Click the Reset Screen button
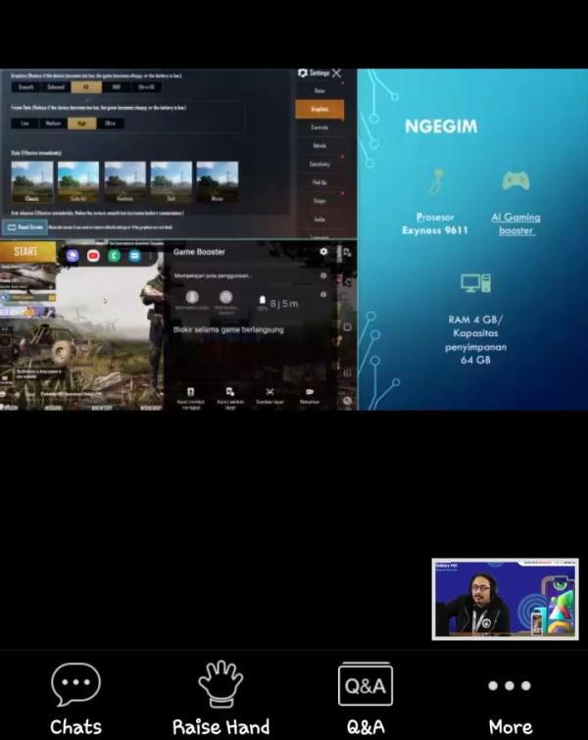The height and width of the screenshot is (740, 588). coord(24,227)
